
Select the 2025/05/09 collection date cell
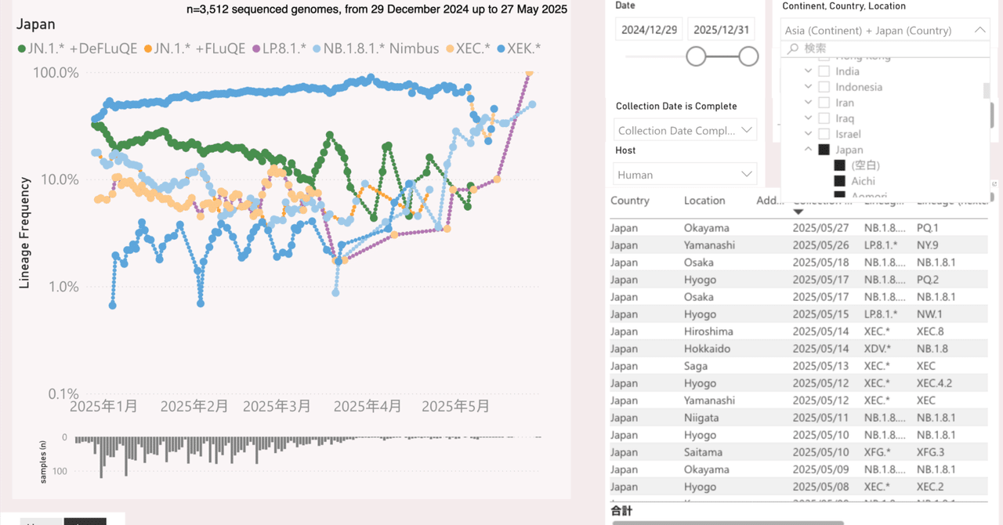820,469
